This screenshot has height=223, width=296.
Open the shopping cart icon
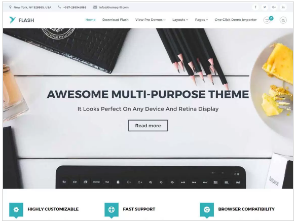267,20
